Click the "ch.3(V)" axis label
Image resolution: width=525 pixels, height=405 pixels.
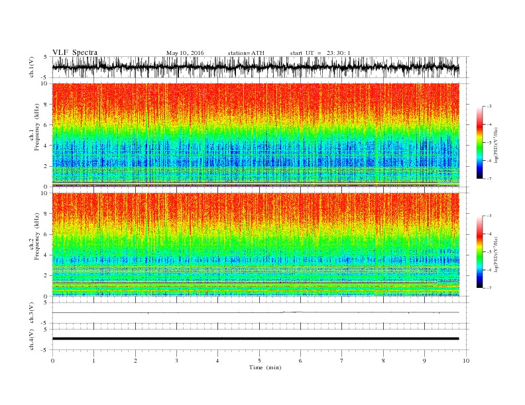coord(32,312)
